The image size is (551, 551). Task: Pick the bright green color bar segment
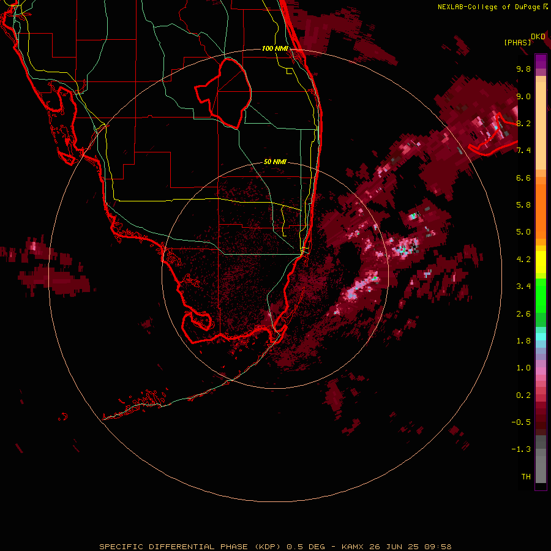[541, 295]
